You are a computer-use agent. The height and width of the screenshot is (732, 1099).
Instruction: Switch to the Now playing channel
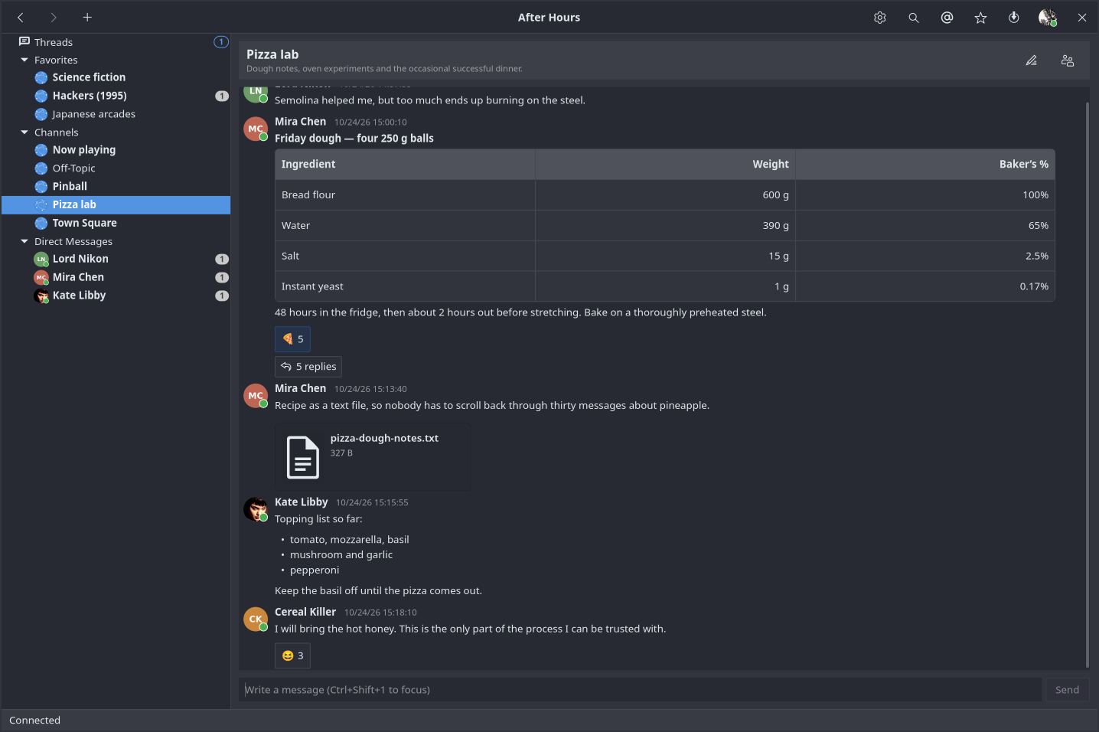click(116, 150)
